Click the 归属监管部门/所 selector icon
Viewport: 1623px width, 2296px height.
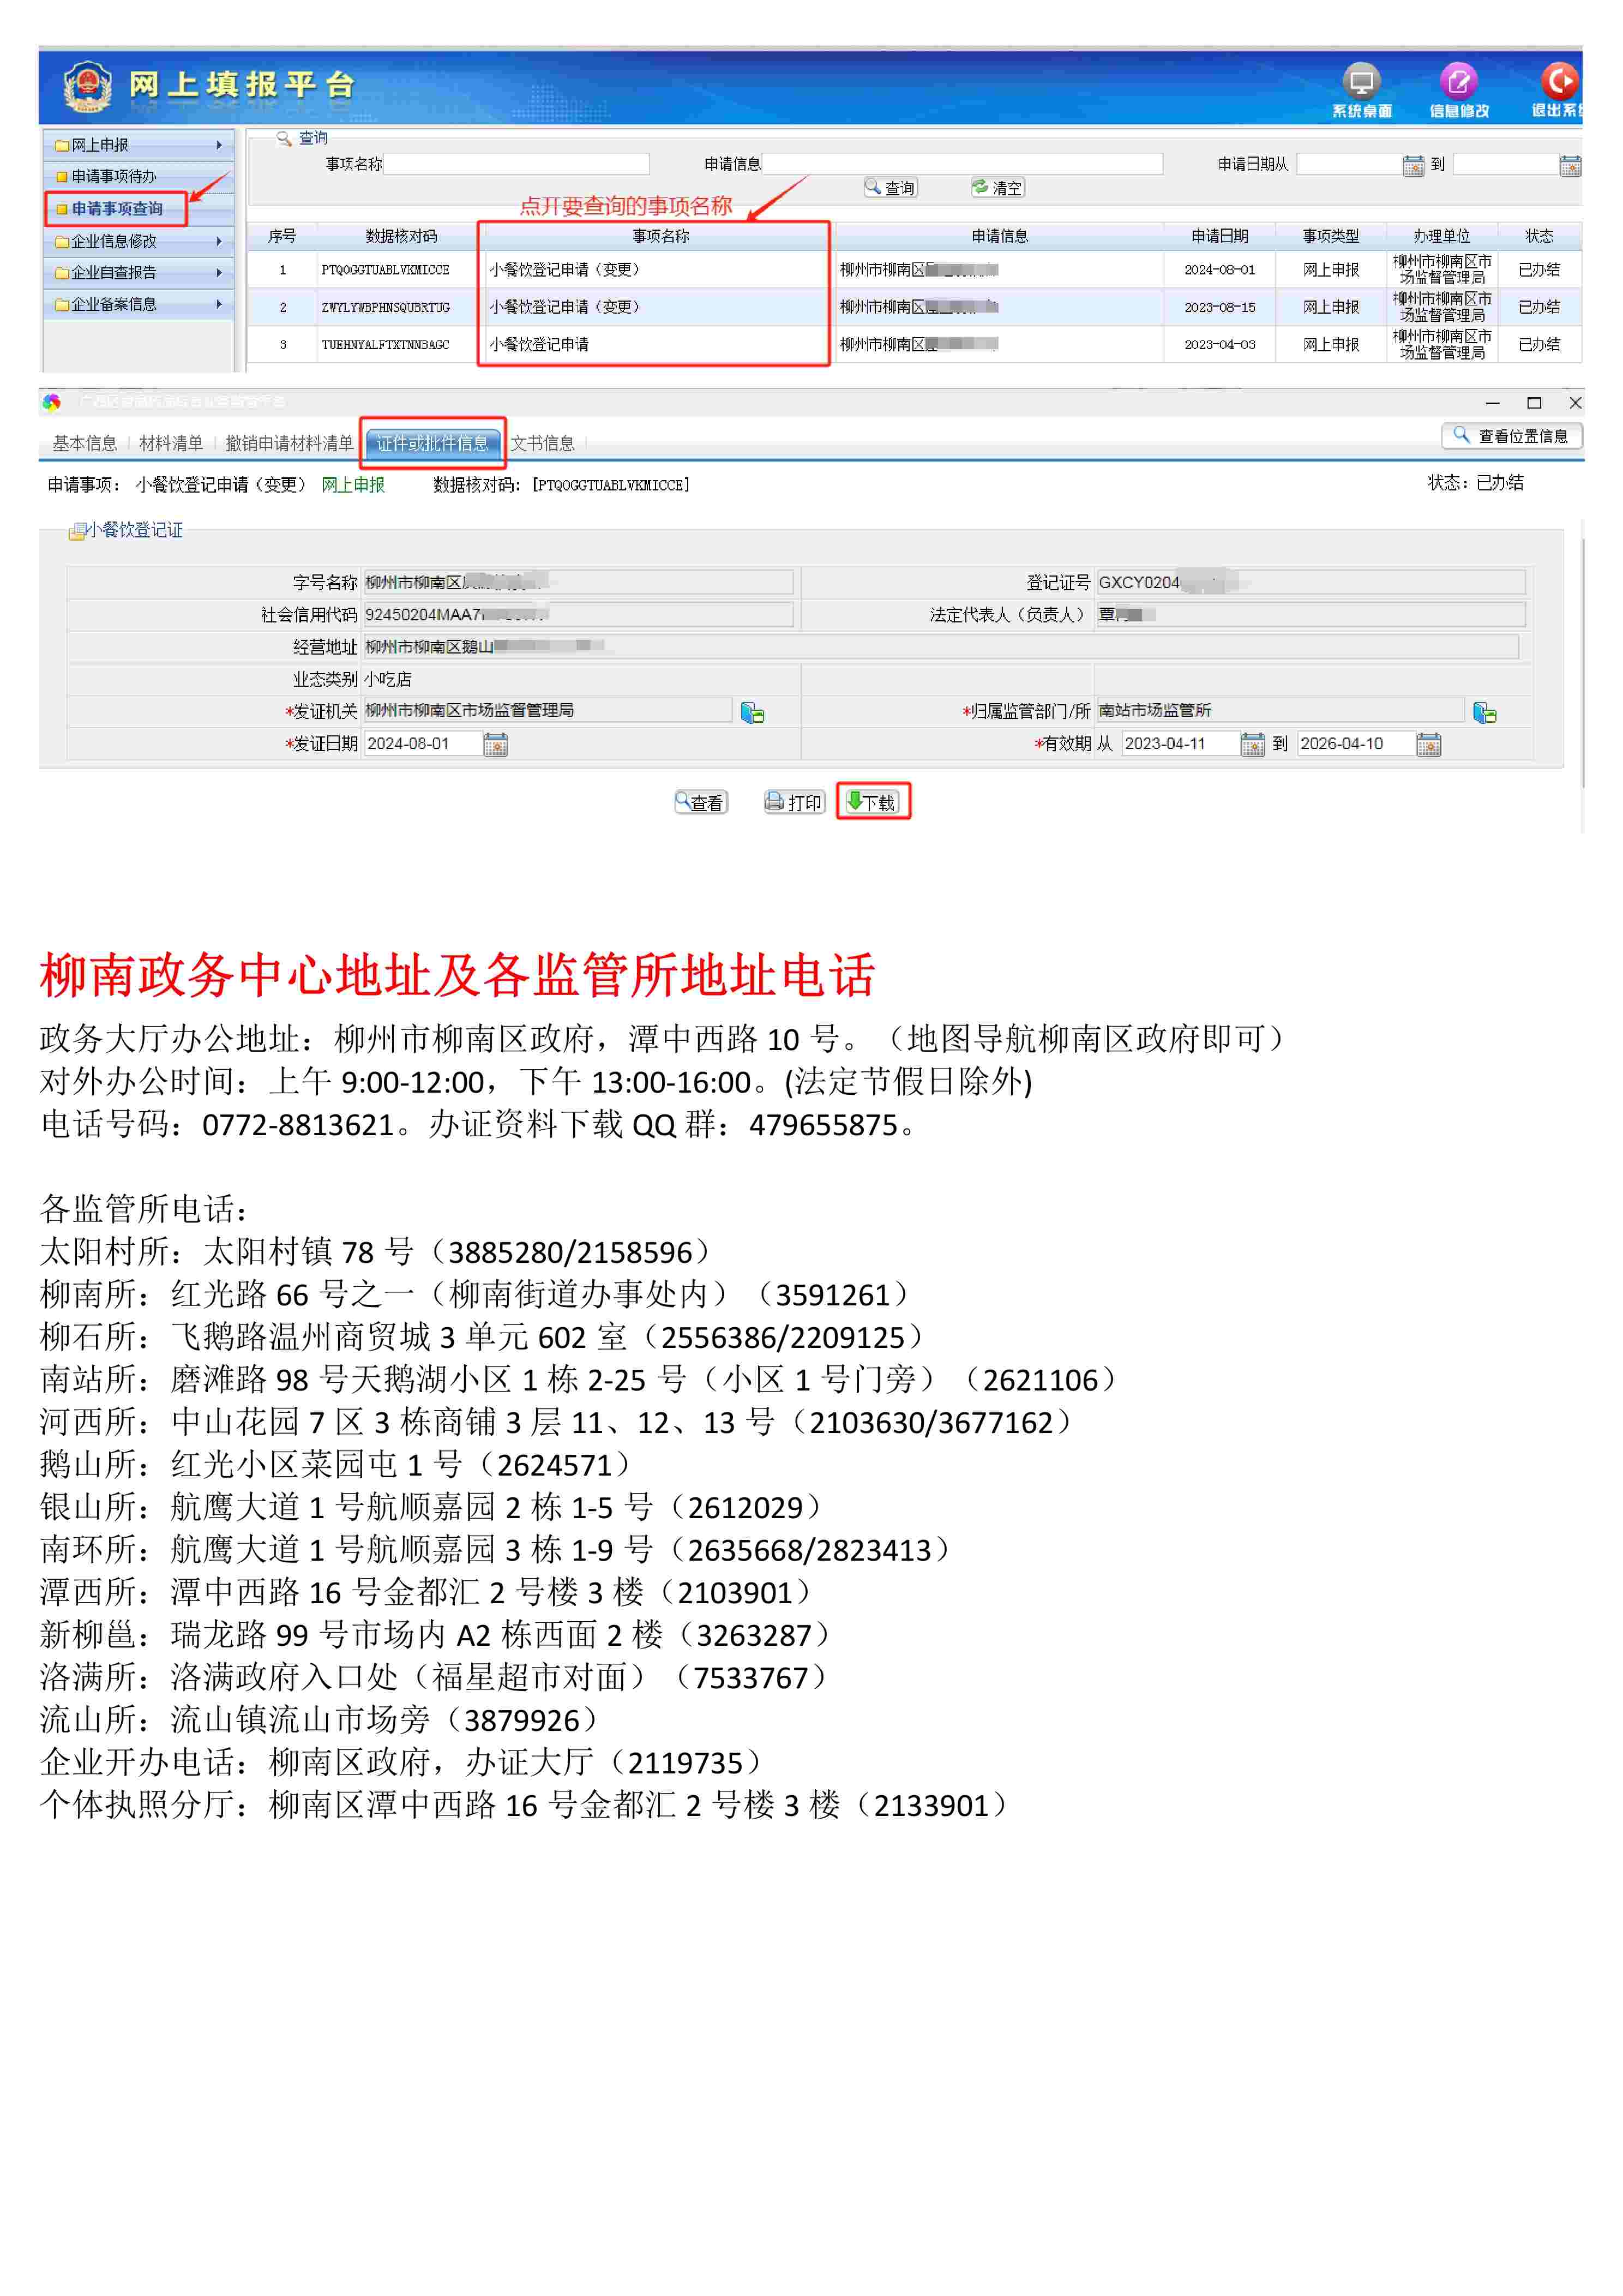[1484, 712]
